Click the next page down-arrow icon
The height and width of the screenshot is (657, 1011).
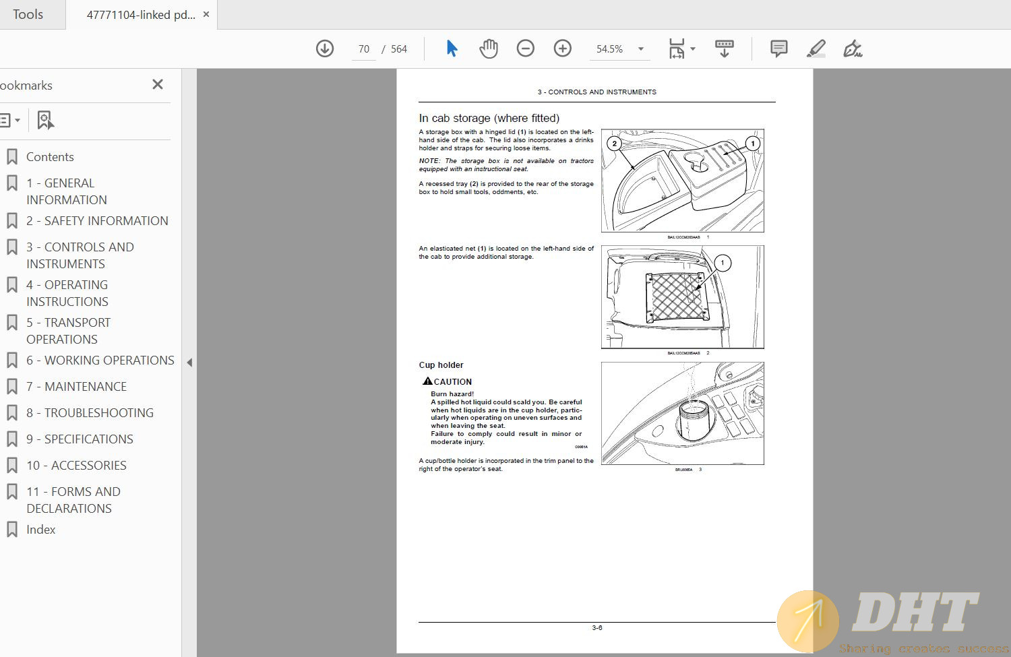325,49
